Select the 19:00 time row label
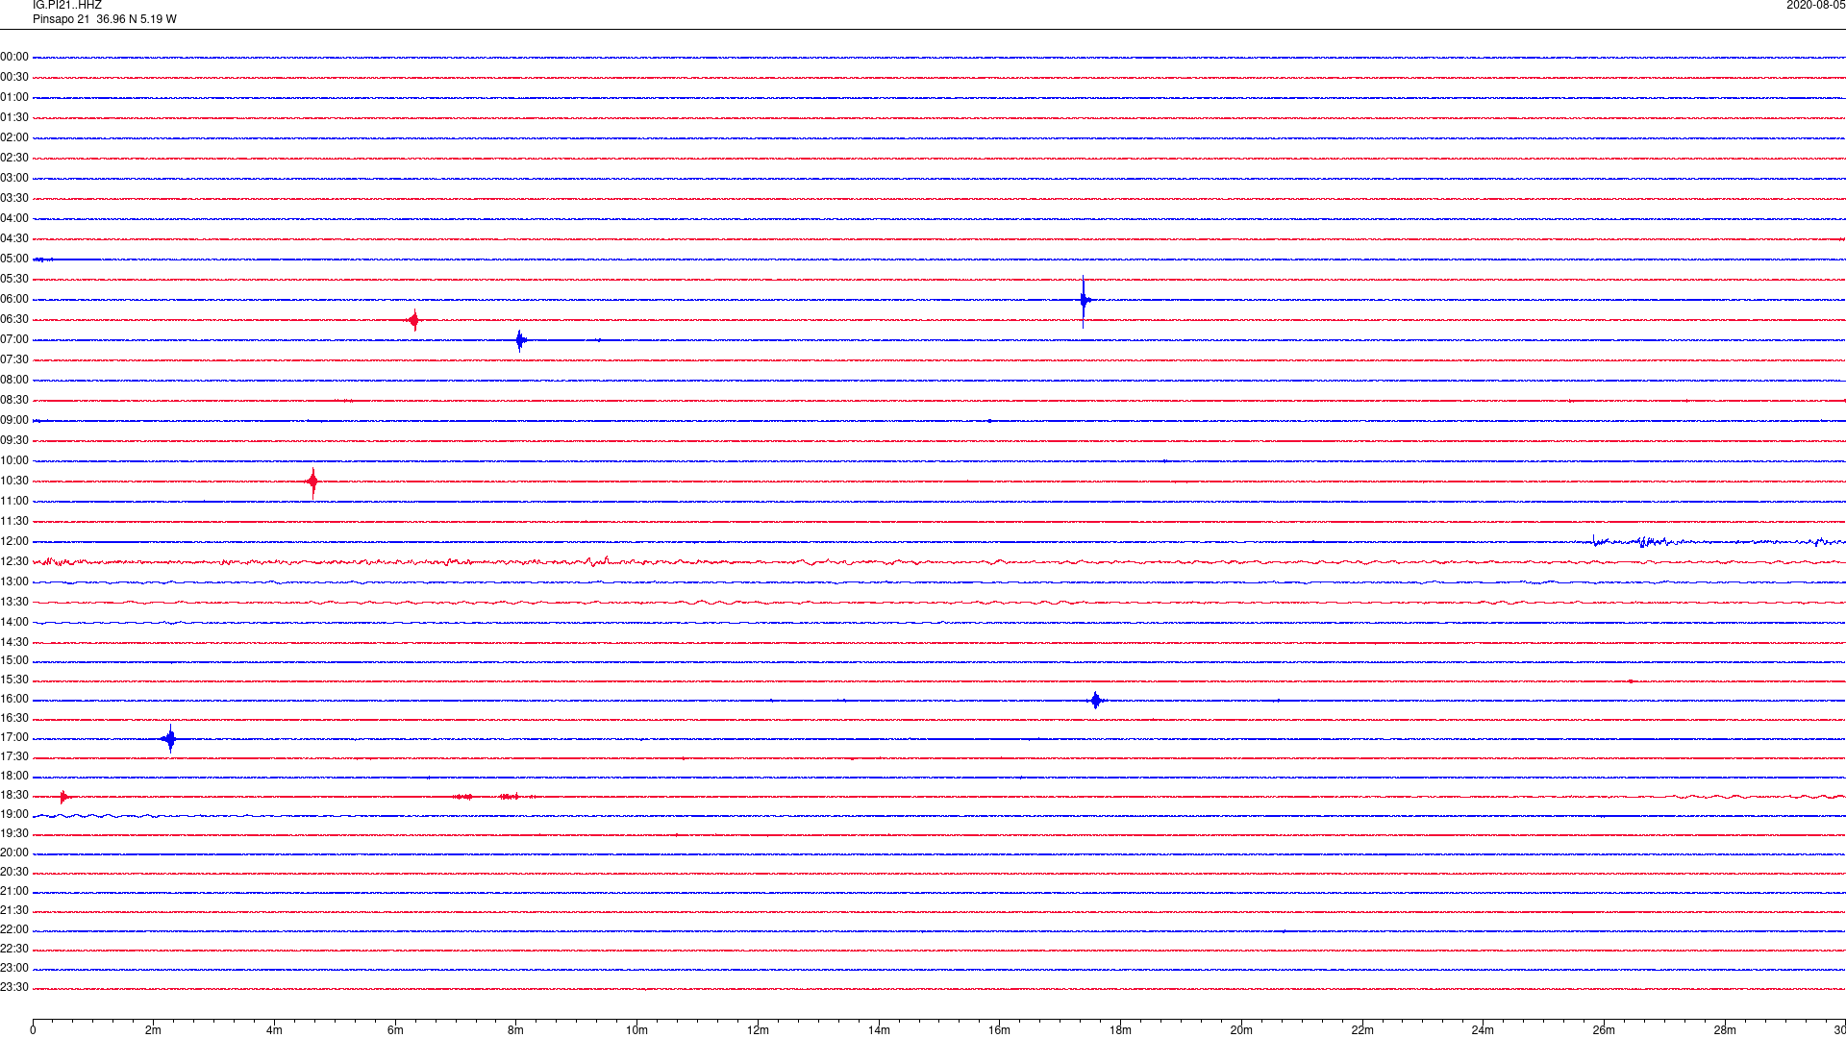Viewport: 1846px width, 1038px height. coord(14,815)
